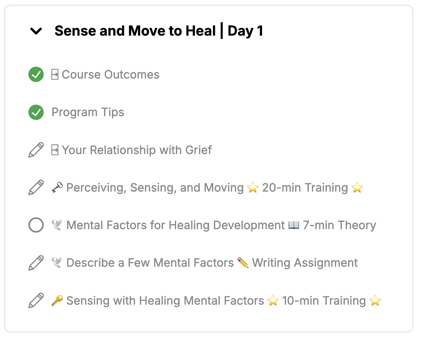This screenshot has height=338, width=422.
Task: Click pencil icon beside Sensing with Healing Mental Factors
Action: tap(36, 300)
